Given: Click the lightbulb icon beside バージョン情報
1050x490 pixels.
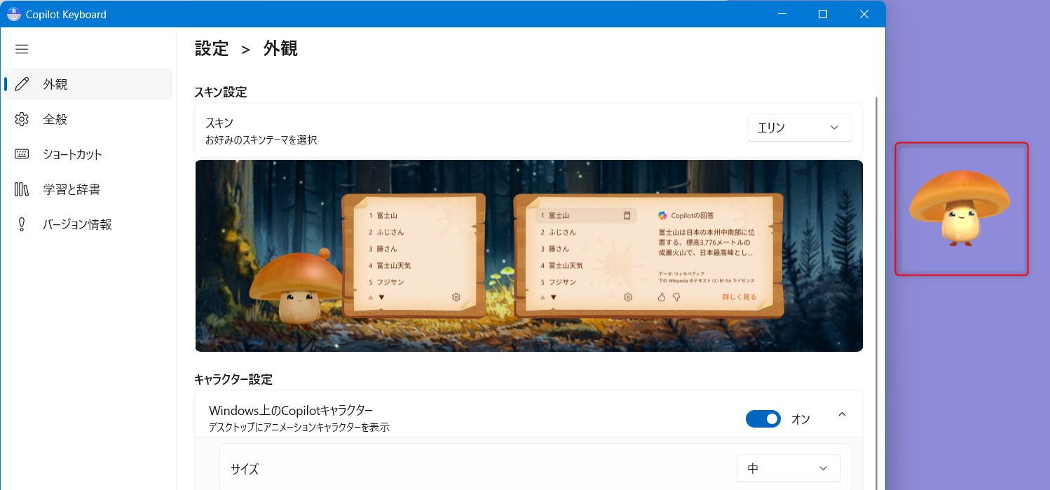Looking at the screenshot, I should click(22, 224).
